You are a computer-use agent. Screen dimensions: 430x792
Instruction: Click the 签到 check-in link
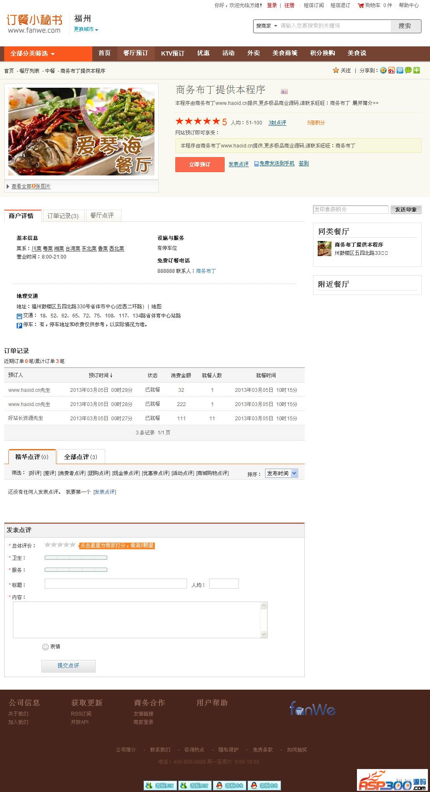tap(304, 163)
